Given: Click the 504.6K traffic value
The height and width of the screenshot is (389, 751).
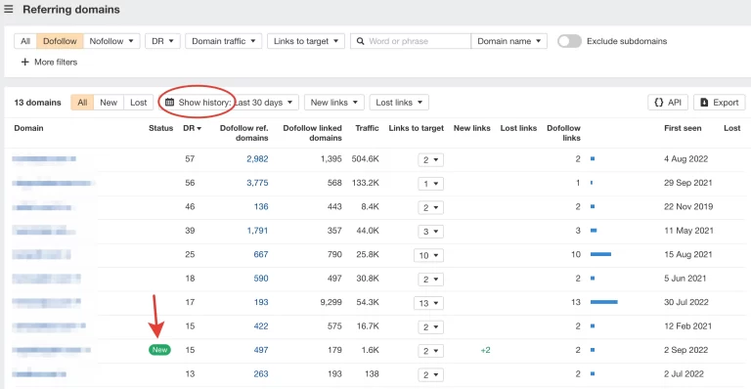Looking at the screenshot, I should [x=365, y=159].
